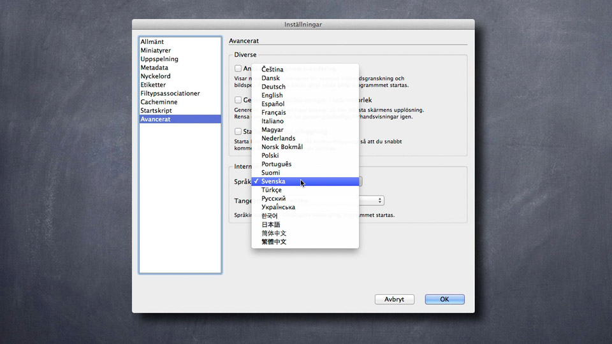Select Miniatyrer in the sidebar

(156, 50)
